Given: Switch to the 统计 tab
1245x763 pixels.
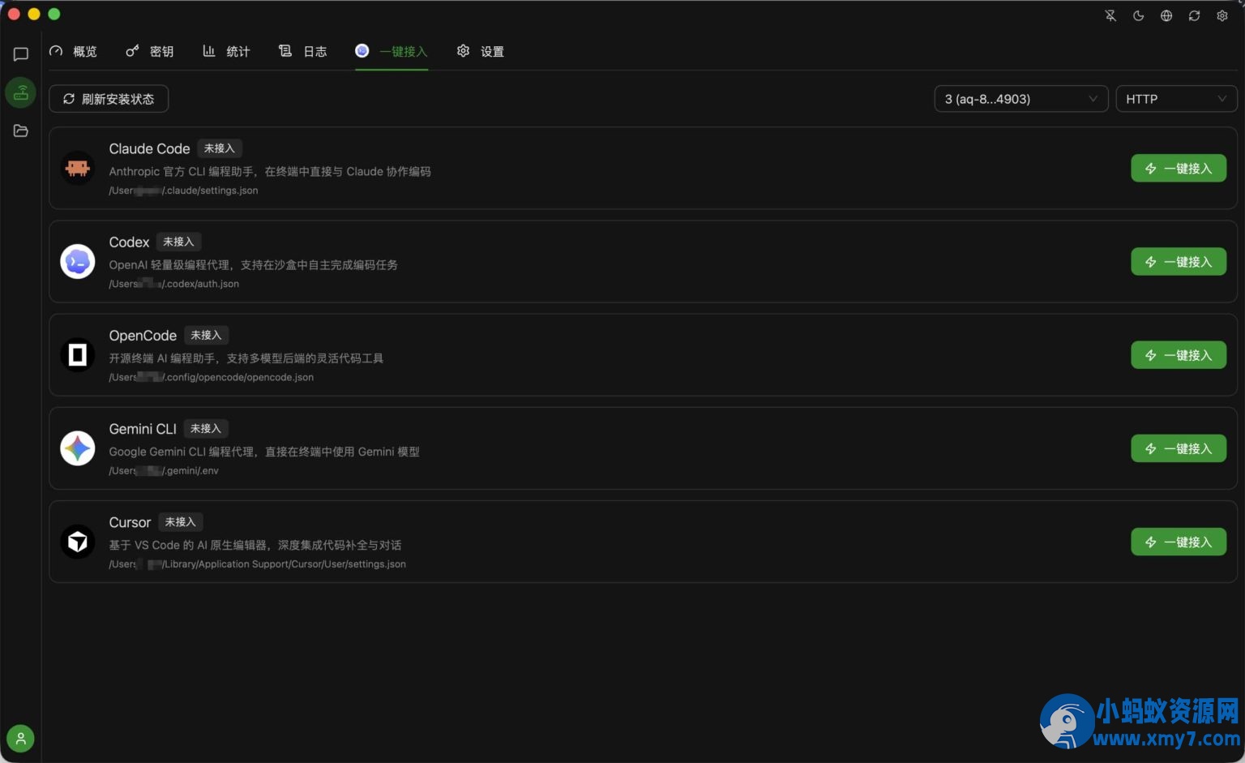Looking at the screenshot, I should 226,51.
